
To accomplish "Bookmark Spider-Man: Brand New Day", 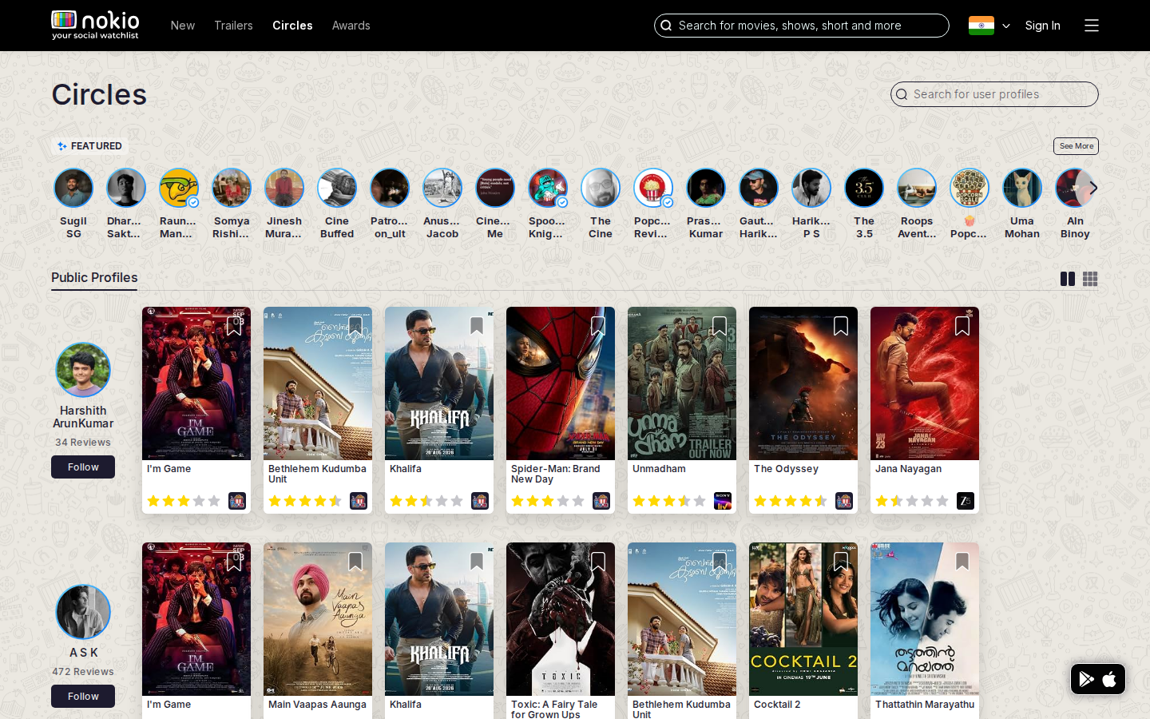I will tap(598, 326).
